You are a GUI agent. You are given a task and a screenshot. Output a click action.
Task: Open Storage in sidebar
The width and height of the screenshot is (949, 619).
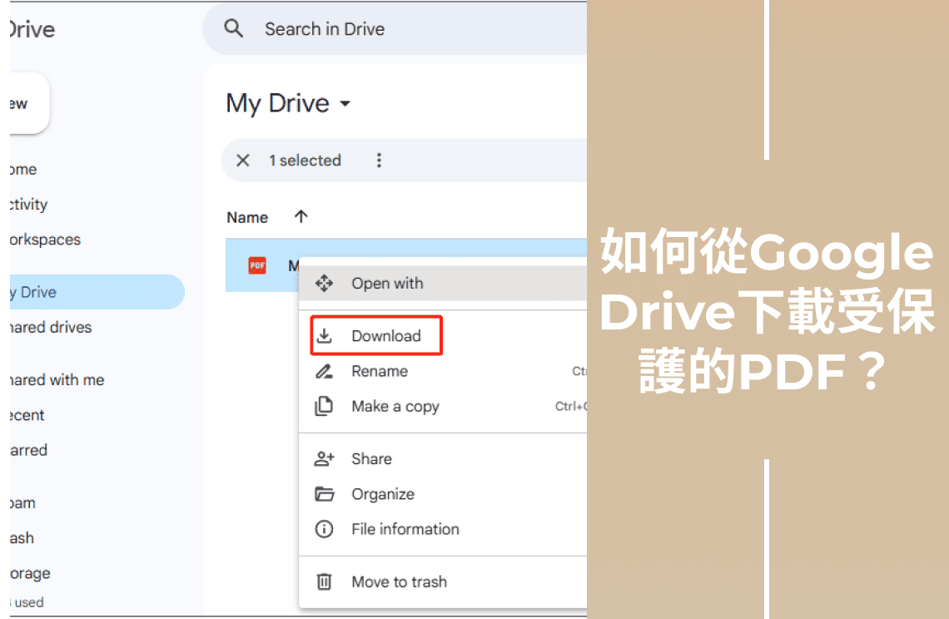(x=30, y=573)
